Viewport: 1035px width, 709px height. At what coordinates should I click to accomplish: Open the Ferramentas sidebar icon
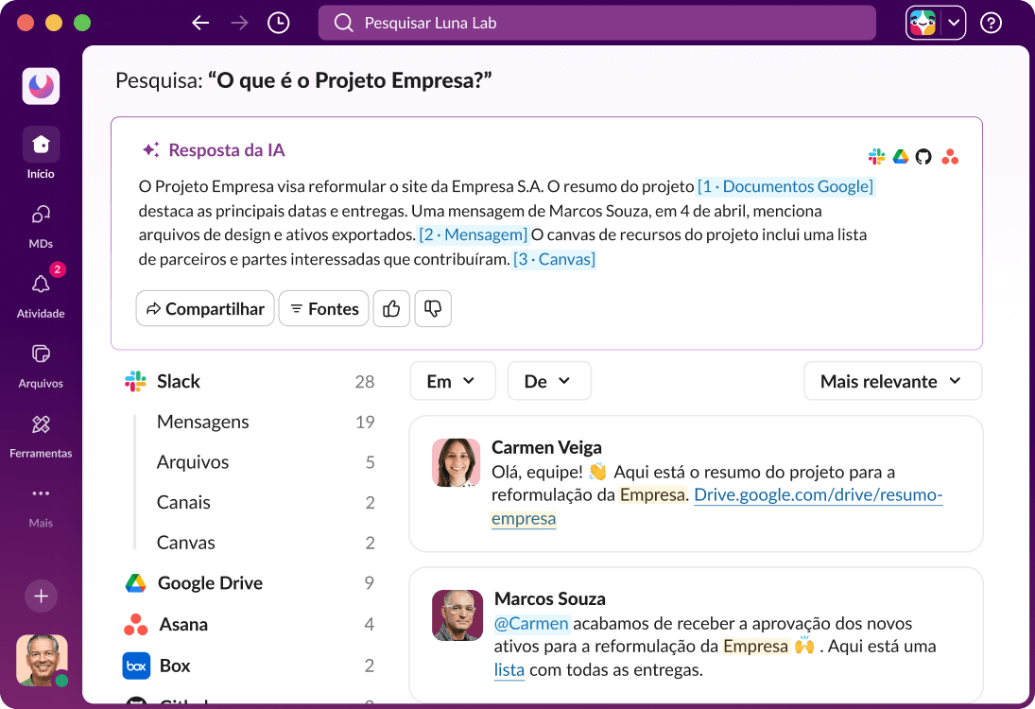(x=40, y=424)
